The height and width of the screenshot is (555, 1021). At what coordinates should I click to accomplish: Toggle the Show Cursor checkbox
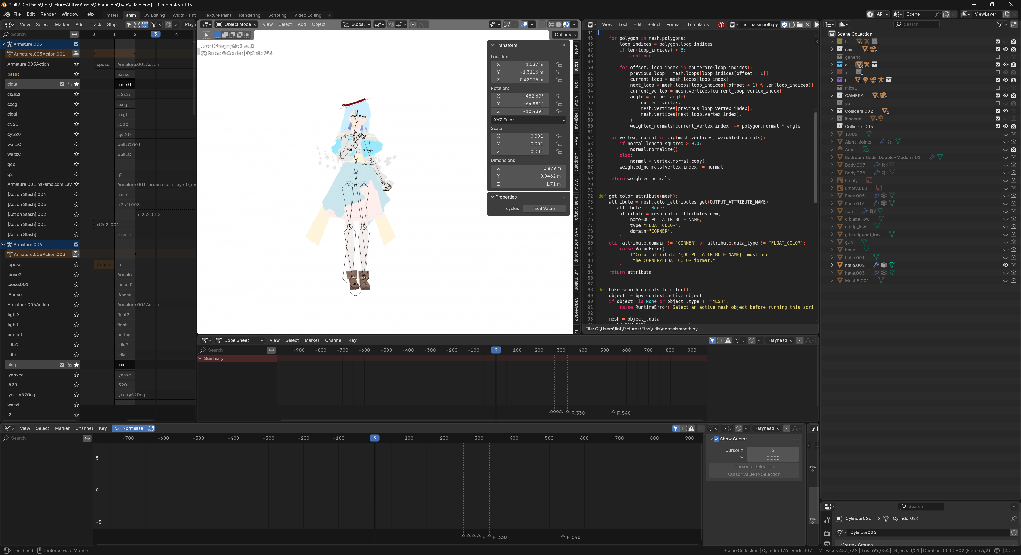click(x=717, y=439)
